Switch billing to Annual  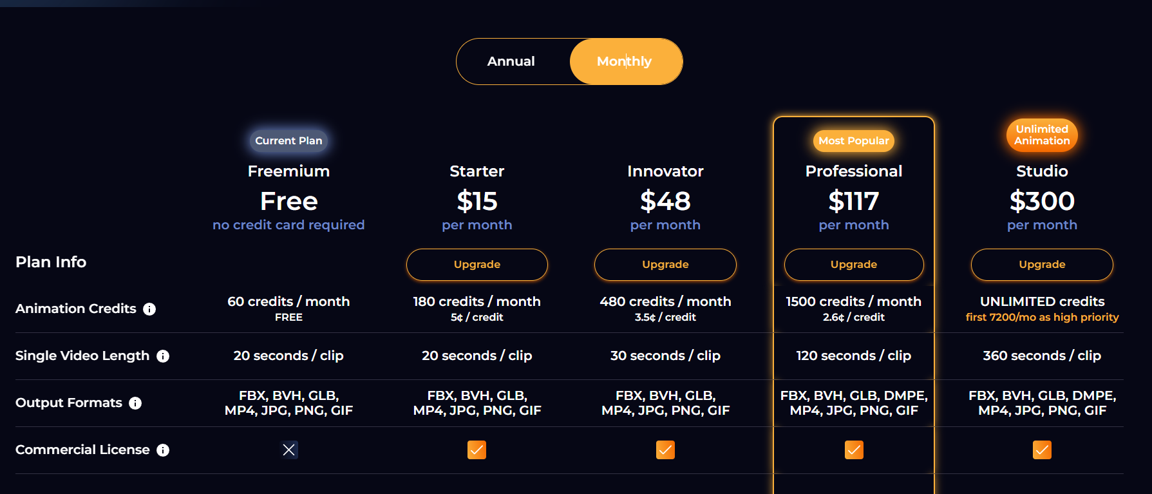click(511, 61)
